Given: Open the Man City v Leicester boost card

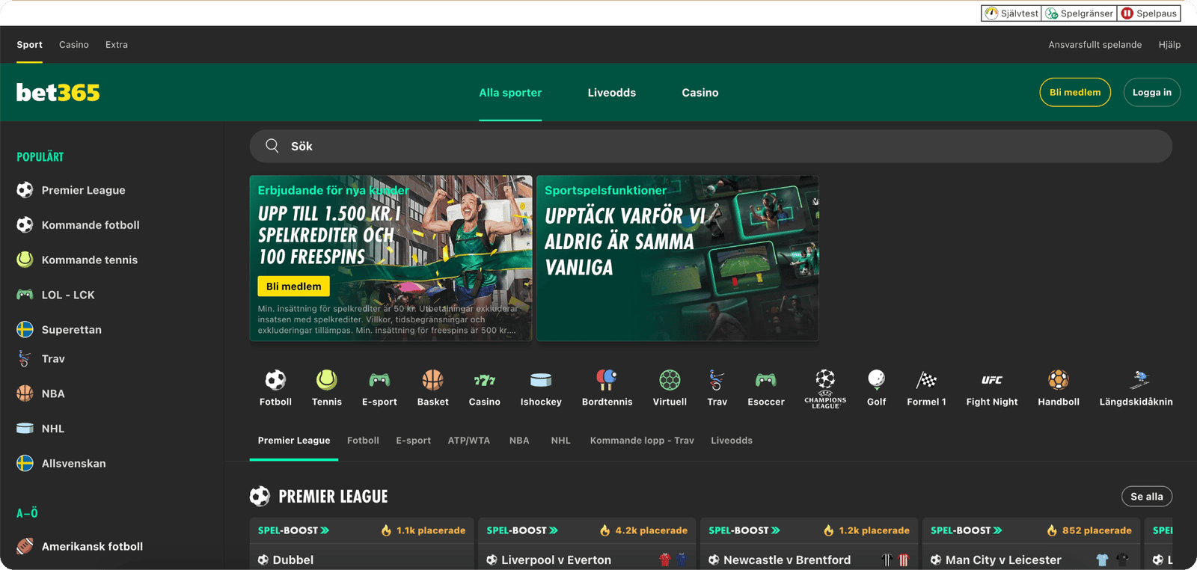Looking at the screenshot, I should click(x=1031, y=544).
